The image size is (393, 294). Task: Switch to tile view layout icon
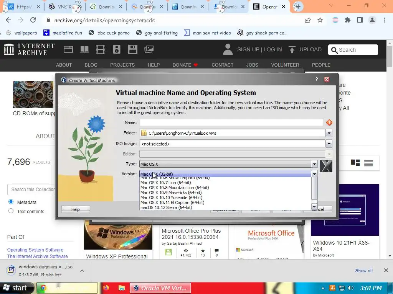[355, 163]
